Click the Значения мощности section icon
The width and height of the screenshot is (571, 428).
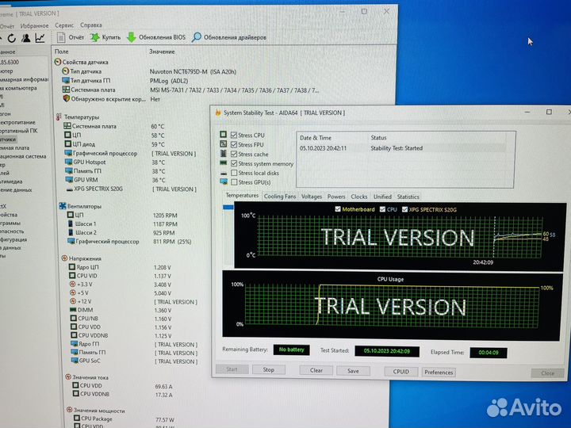click(69, 410)
